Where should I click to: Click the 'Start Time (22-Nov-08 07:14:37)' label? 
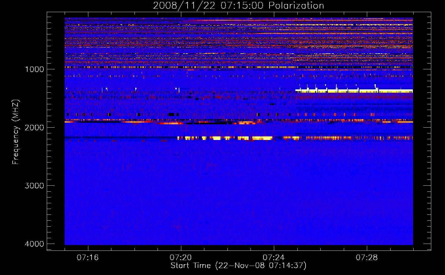(238, 266)
